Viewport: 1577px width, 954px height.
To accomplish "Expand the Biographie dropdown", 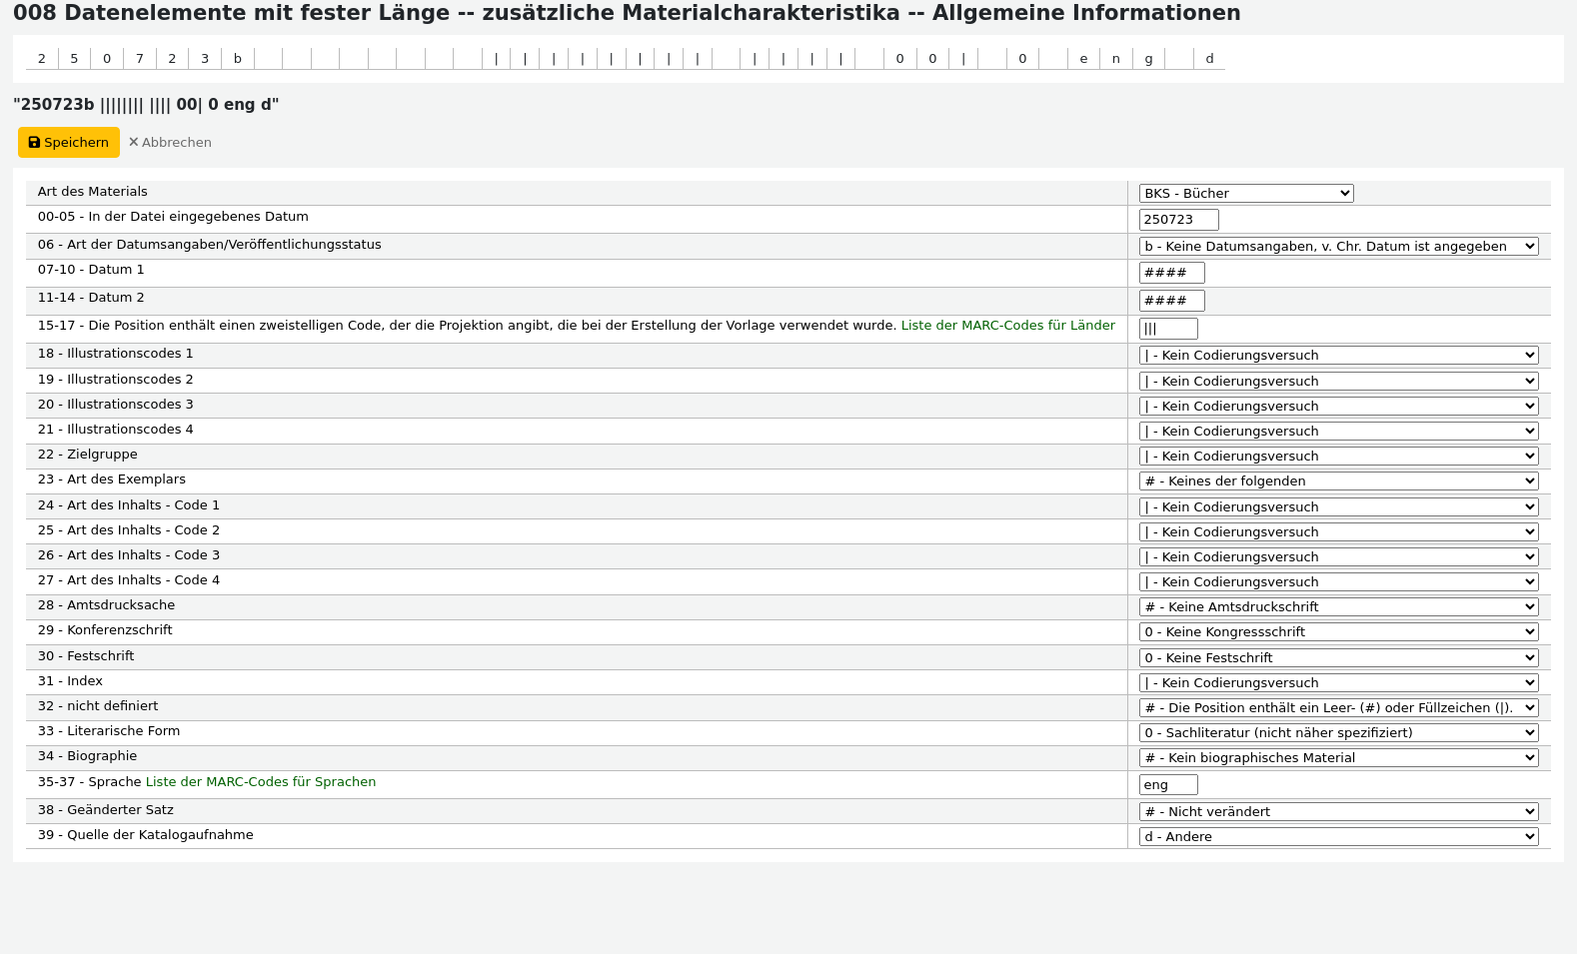I will 1337,758.
